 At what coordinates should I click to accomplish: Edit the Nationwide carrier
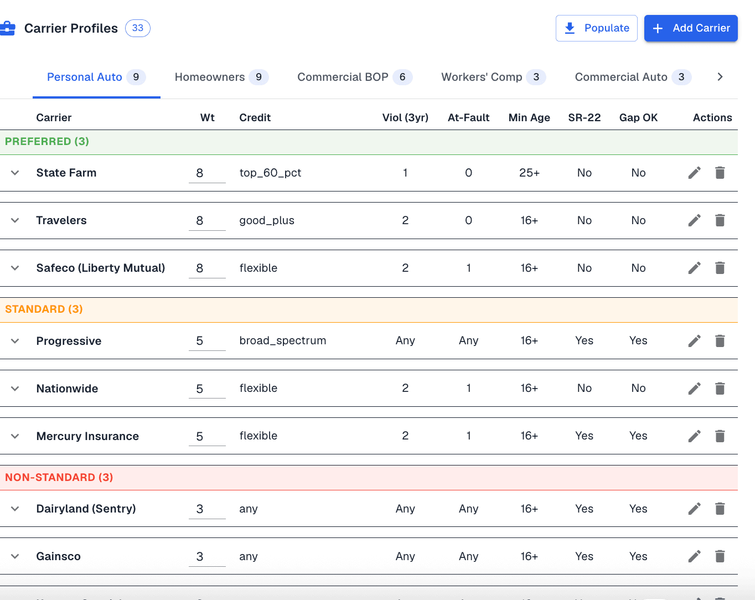point(694,389)
